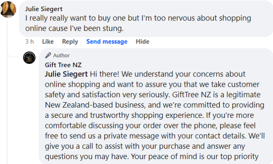The width and height of the screenshot is (273, 164).
Task: Open Gift Tree NZ's round dark avatar
Action: pyautogui.click(x=29, y=58)
